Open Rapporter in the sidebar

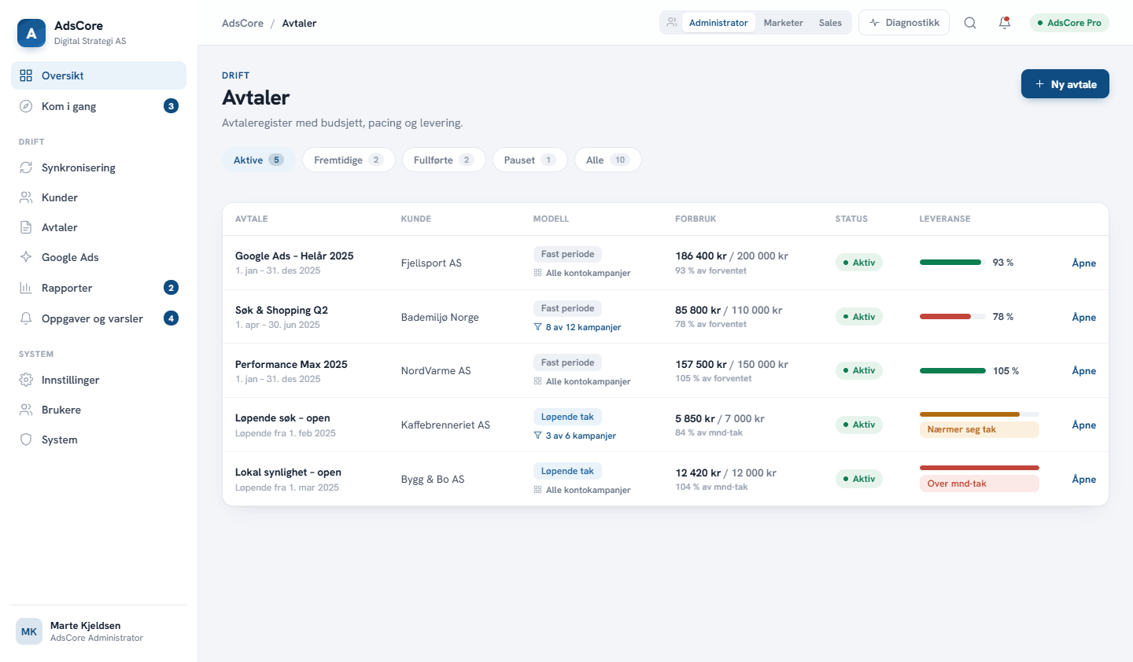tap(98, 288)
